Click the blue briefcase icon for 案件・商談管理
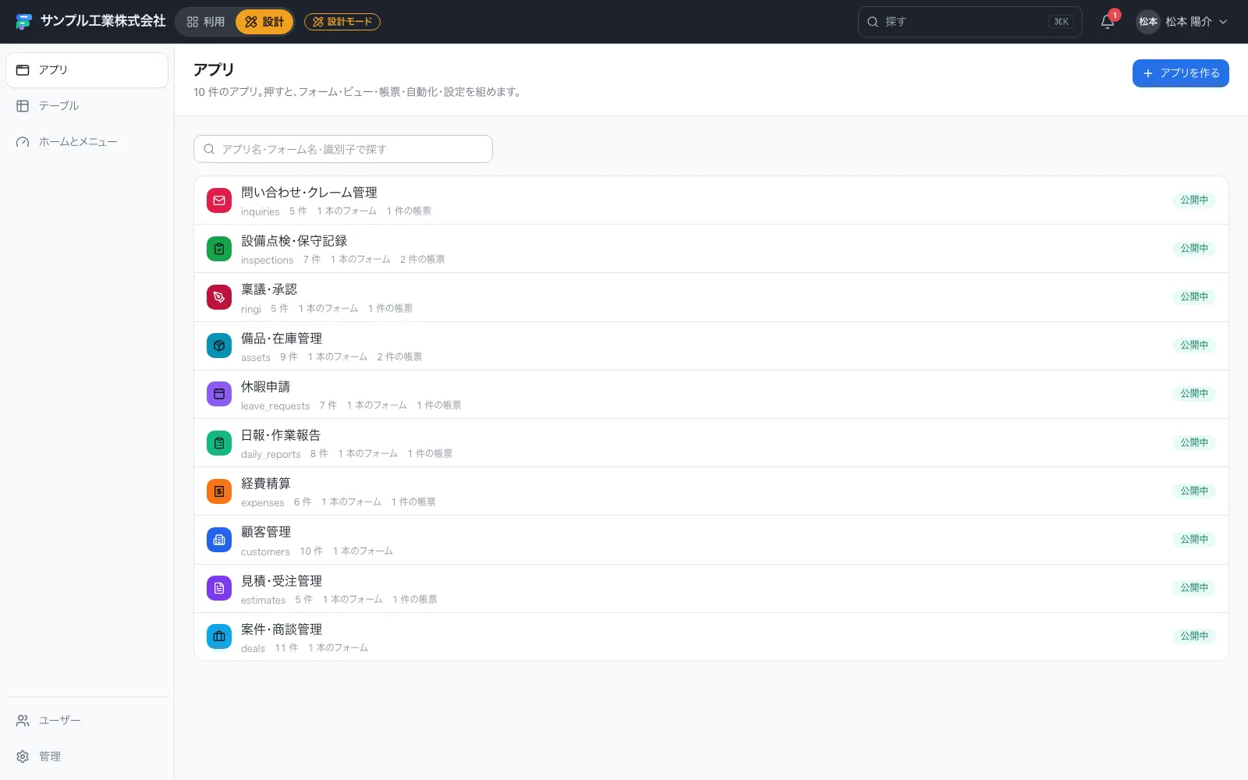 pyautogui.click(x=219, y=636)
